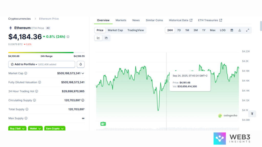262x147 pixels.
Task: Set chart range to Max
Action: click(x=213, y=30)
